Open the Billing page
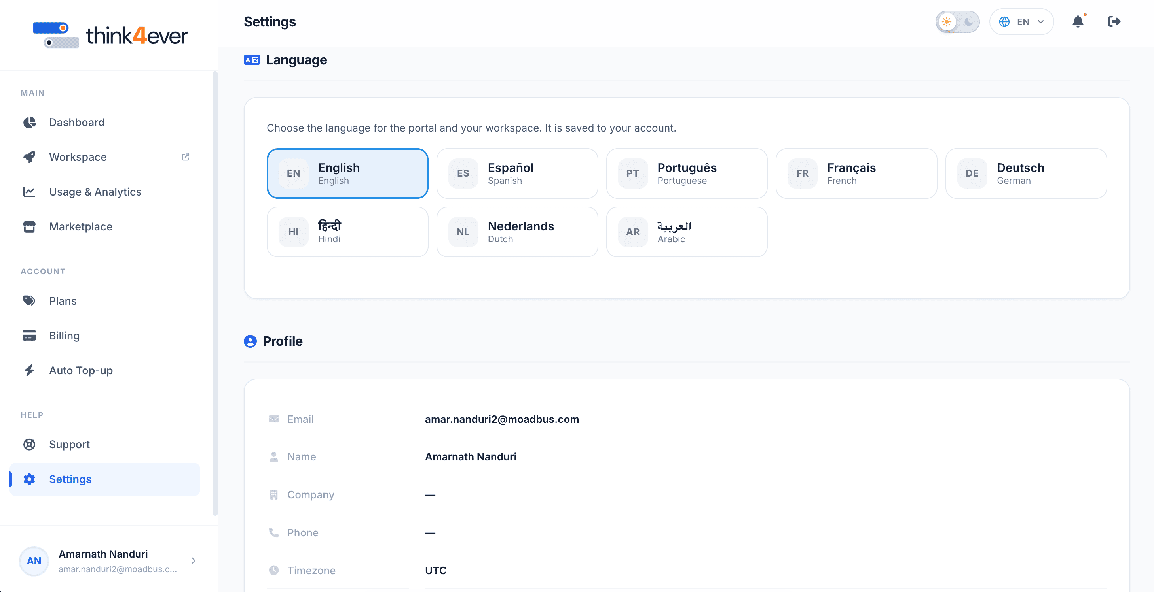 (105, 336)
